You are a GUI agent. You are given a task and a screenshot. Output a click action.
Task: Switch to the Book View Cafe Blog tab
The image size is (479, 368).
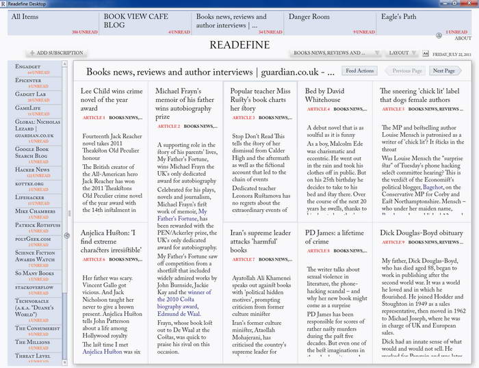tap(145, 23)
